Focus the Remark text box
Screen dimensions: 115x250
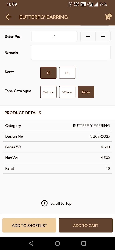71,52
